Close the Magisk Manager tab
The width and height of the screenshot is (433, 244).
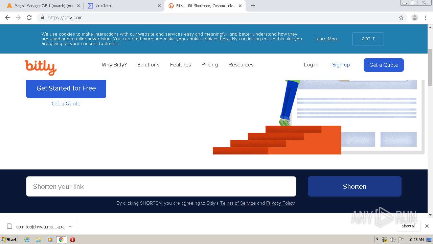pyautogui.click(x=78, y=6)
